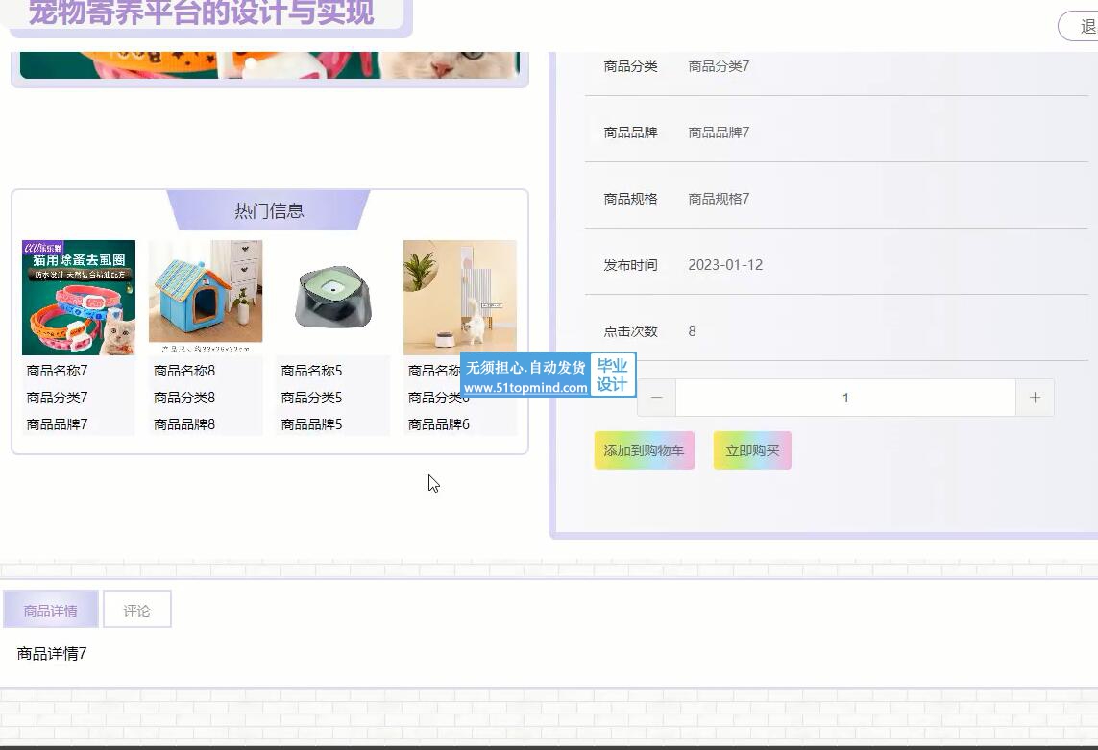Screen dimensions: 1098x750
Task: Click the minus quantity stepper button
Action: 656,398
